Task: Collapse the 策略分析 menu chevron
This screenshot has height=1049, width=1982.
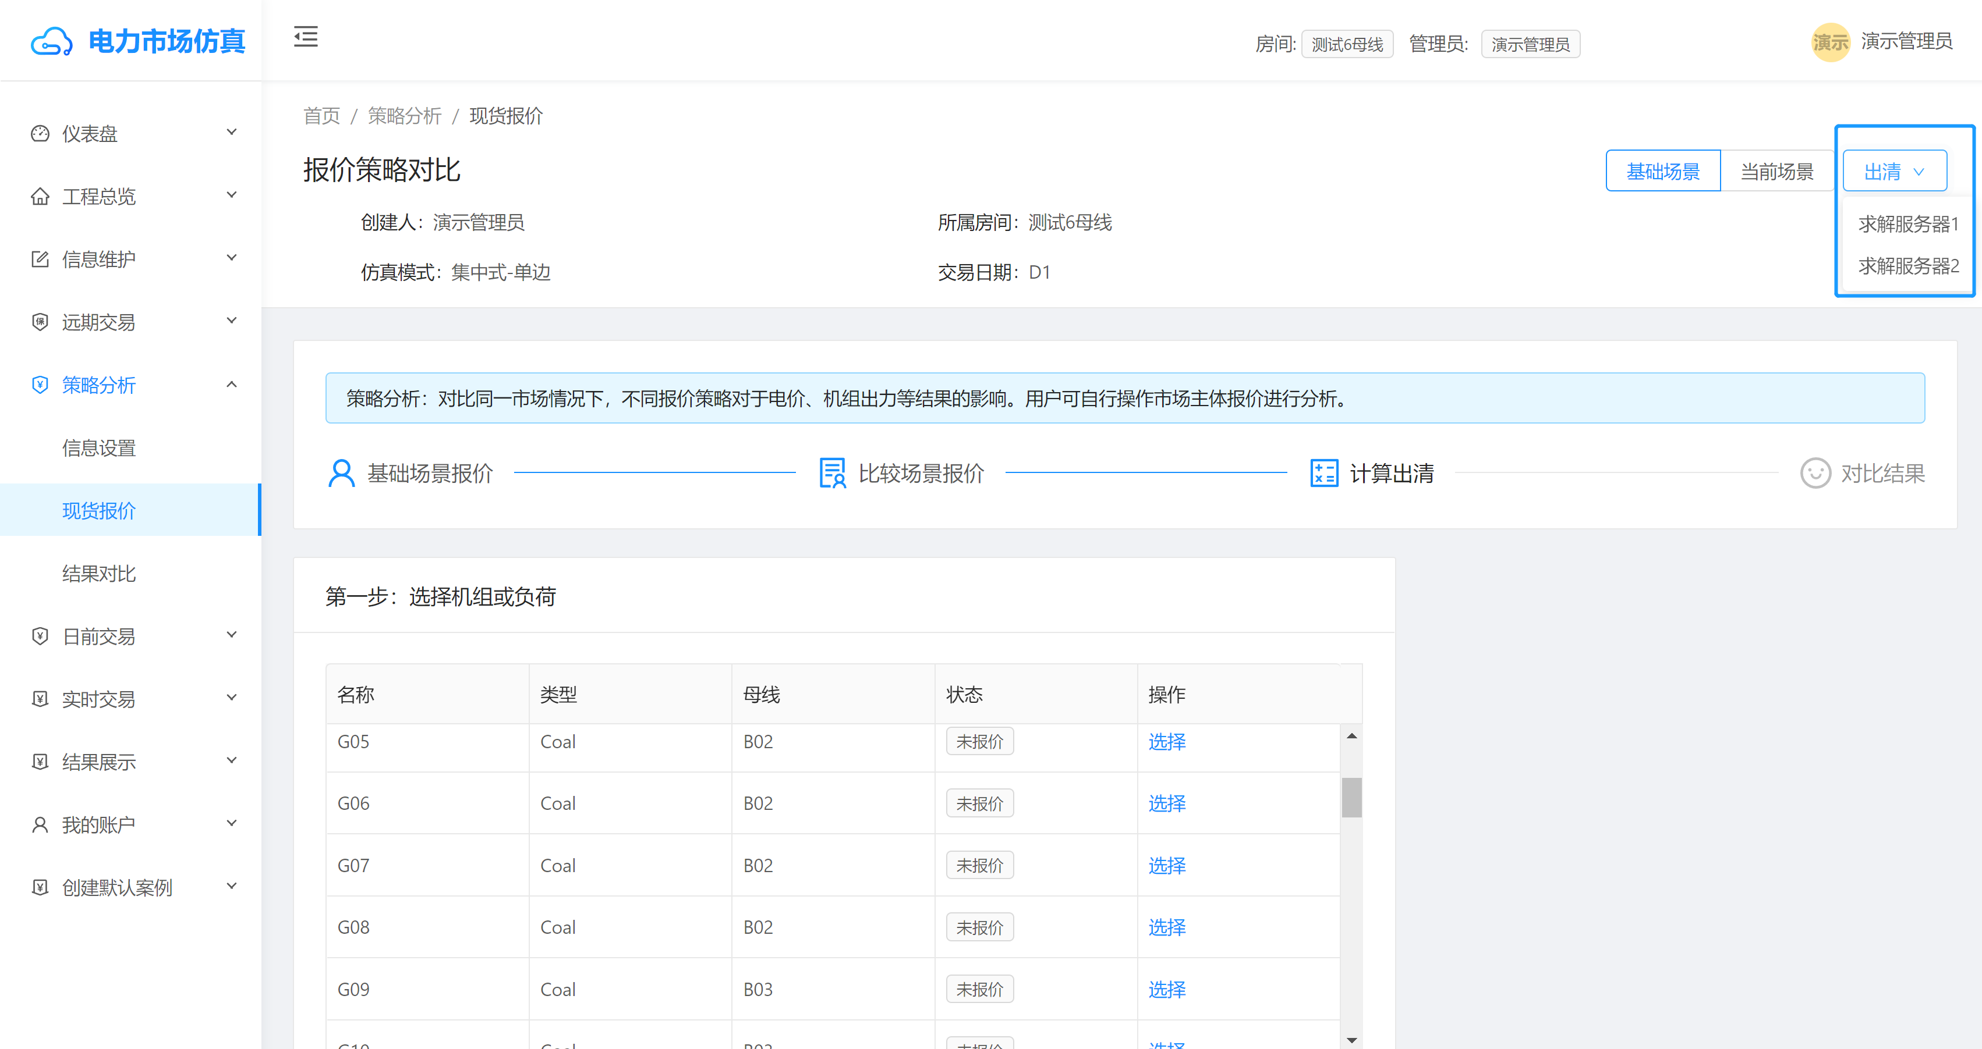Action: pos(232,384)
